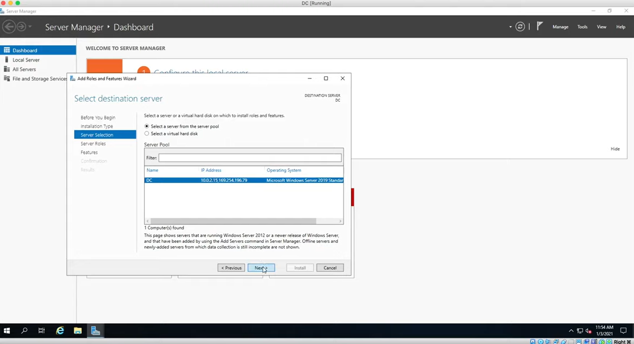Image resolution: width=634 pixels, height=344 pixels.
Task: Click the Server Pool Filter text box
Action: [250, 157]
